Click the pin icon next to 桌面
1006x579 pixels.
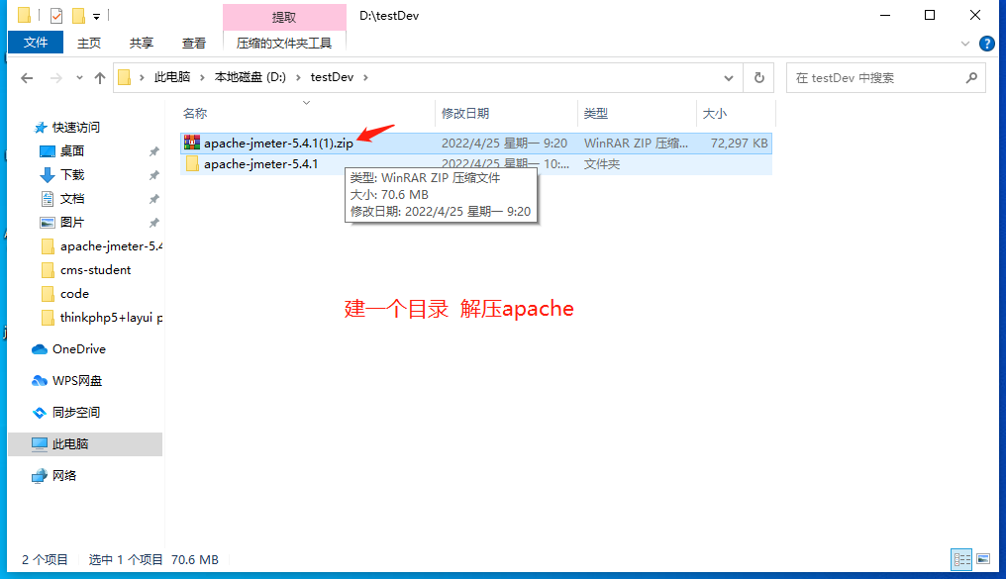point(154,151)
